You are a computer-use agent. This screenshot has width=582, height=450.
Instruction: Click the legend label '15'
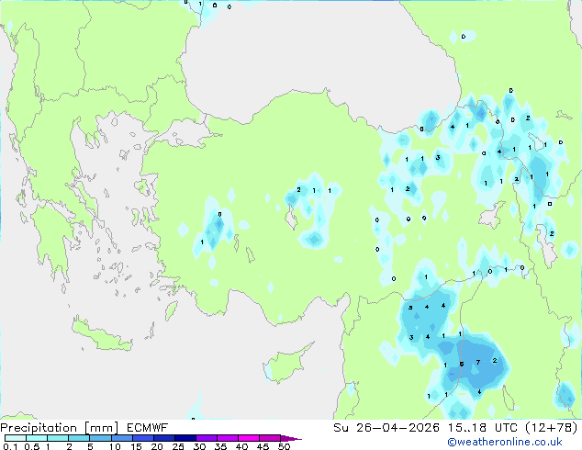pos(136,446)
